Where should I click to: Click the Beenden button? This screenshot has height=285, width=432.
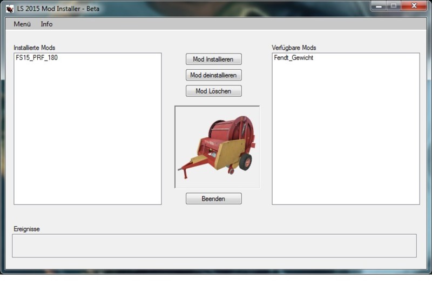pyautogui.click(x=213, y=198)
